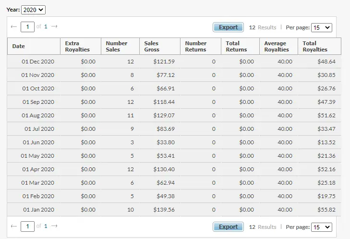Click the top next page arrow
Image resolution: width=350 pixels, height=239 pixels.
tap(54, 26)
